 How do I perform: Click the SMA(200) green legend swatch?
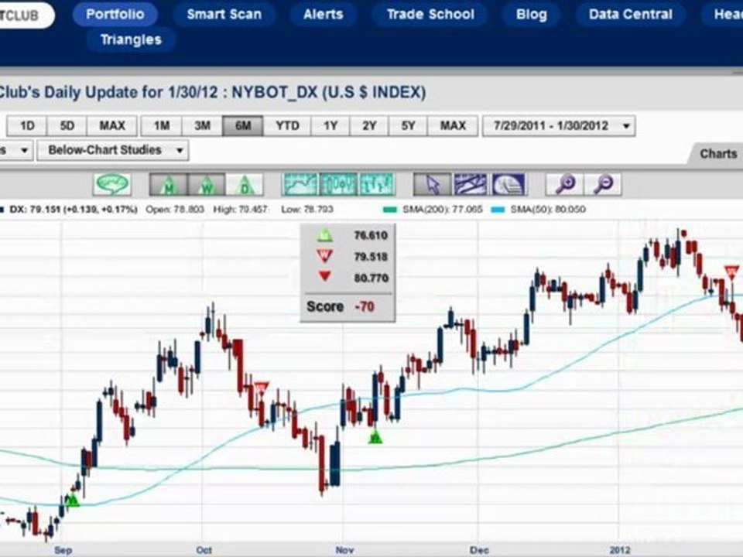[x=389, y=210]
